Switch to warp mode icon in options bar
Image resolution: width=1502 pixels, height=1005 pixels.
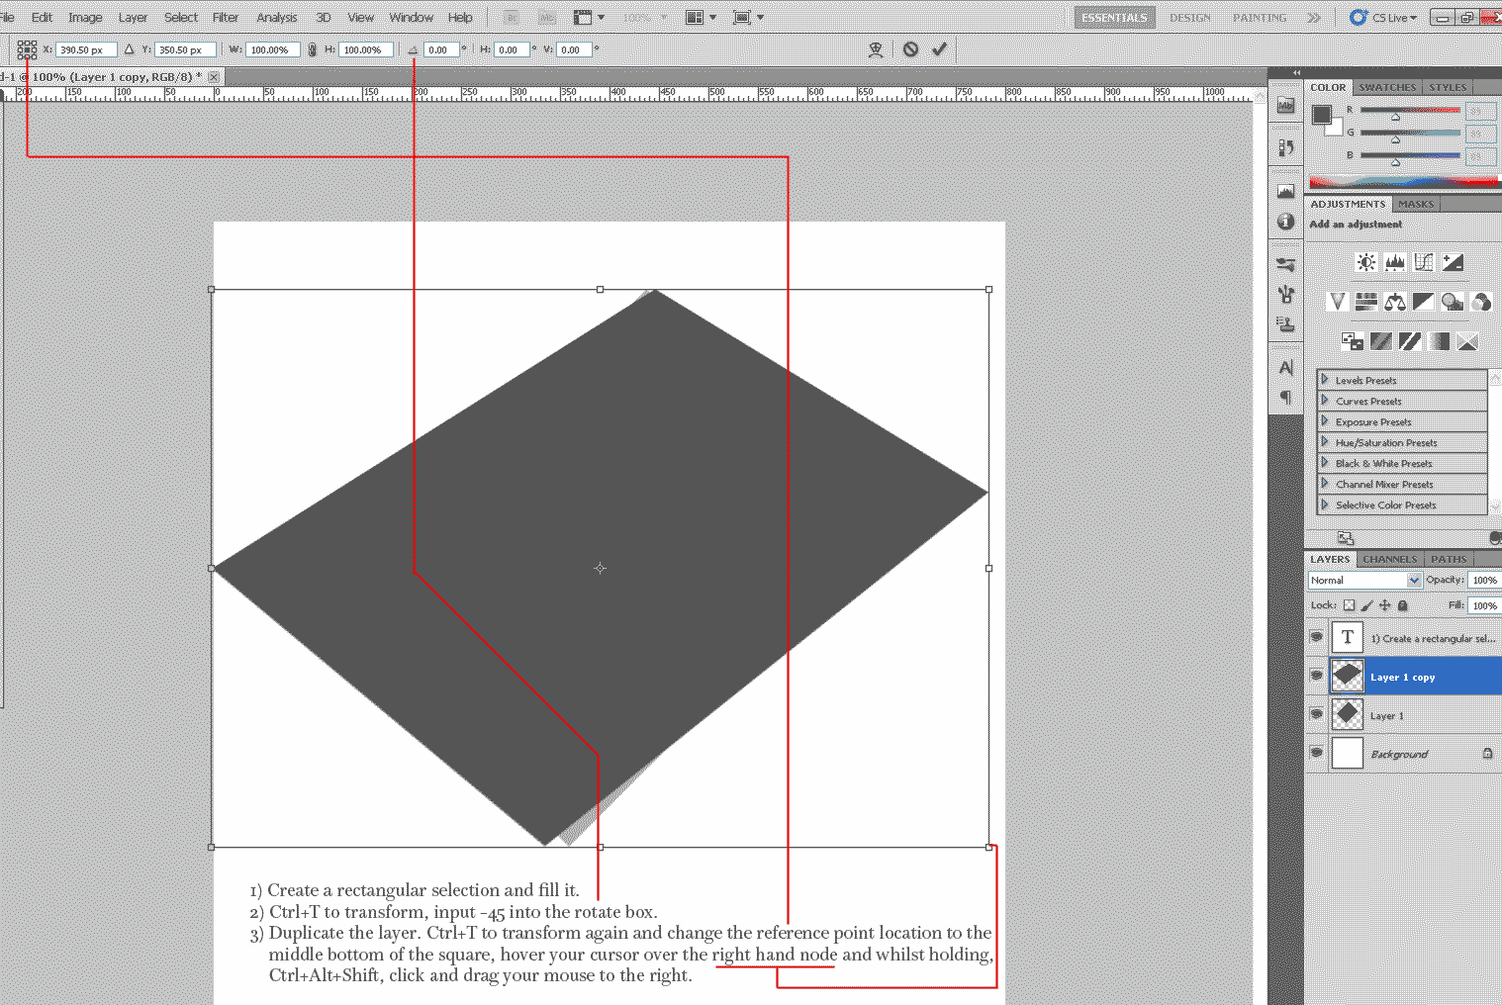coord(876,49)
